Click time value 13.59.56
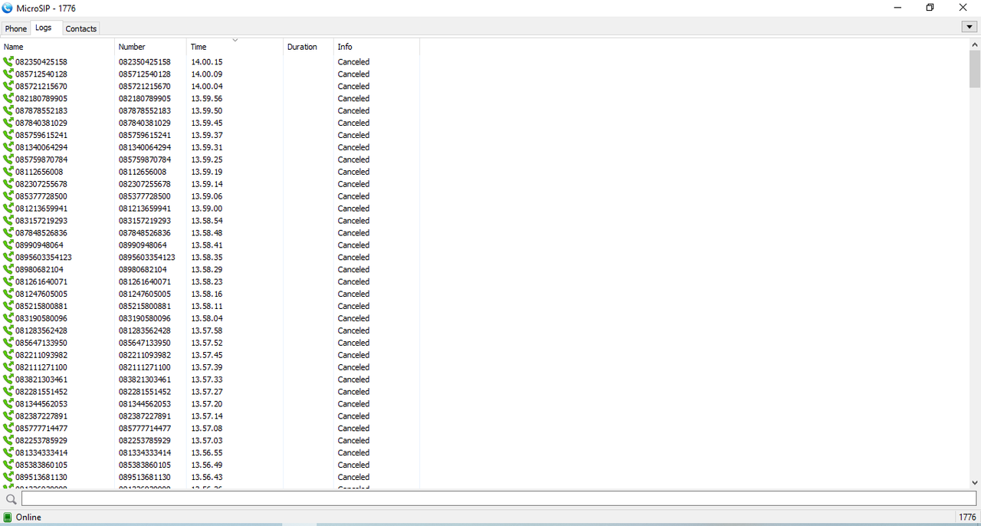This screenshot has height=526, width=981. coord(207,99)
